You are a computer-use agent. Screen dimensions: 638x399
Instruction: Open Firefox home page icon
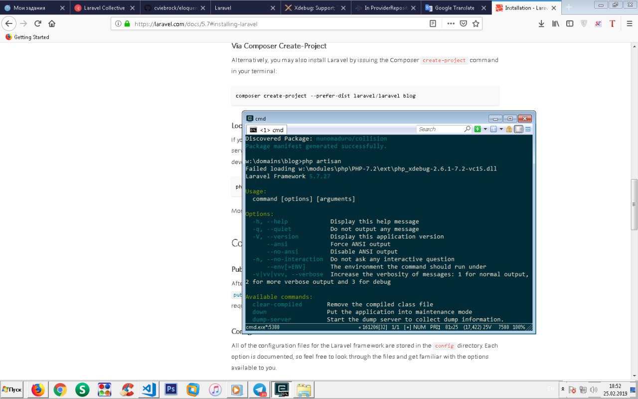point(52,23)
